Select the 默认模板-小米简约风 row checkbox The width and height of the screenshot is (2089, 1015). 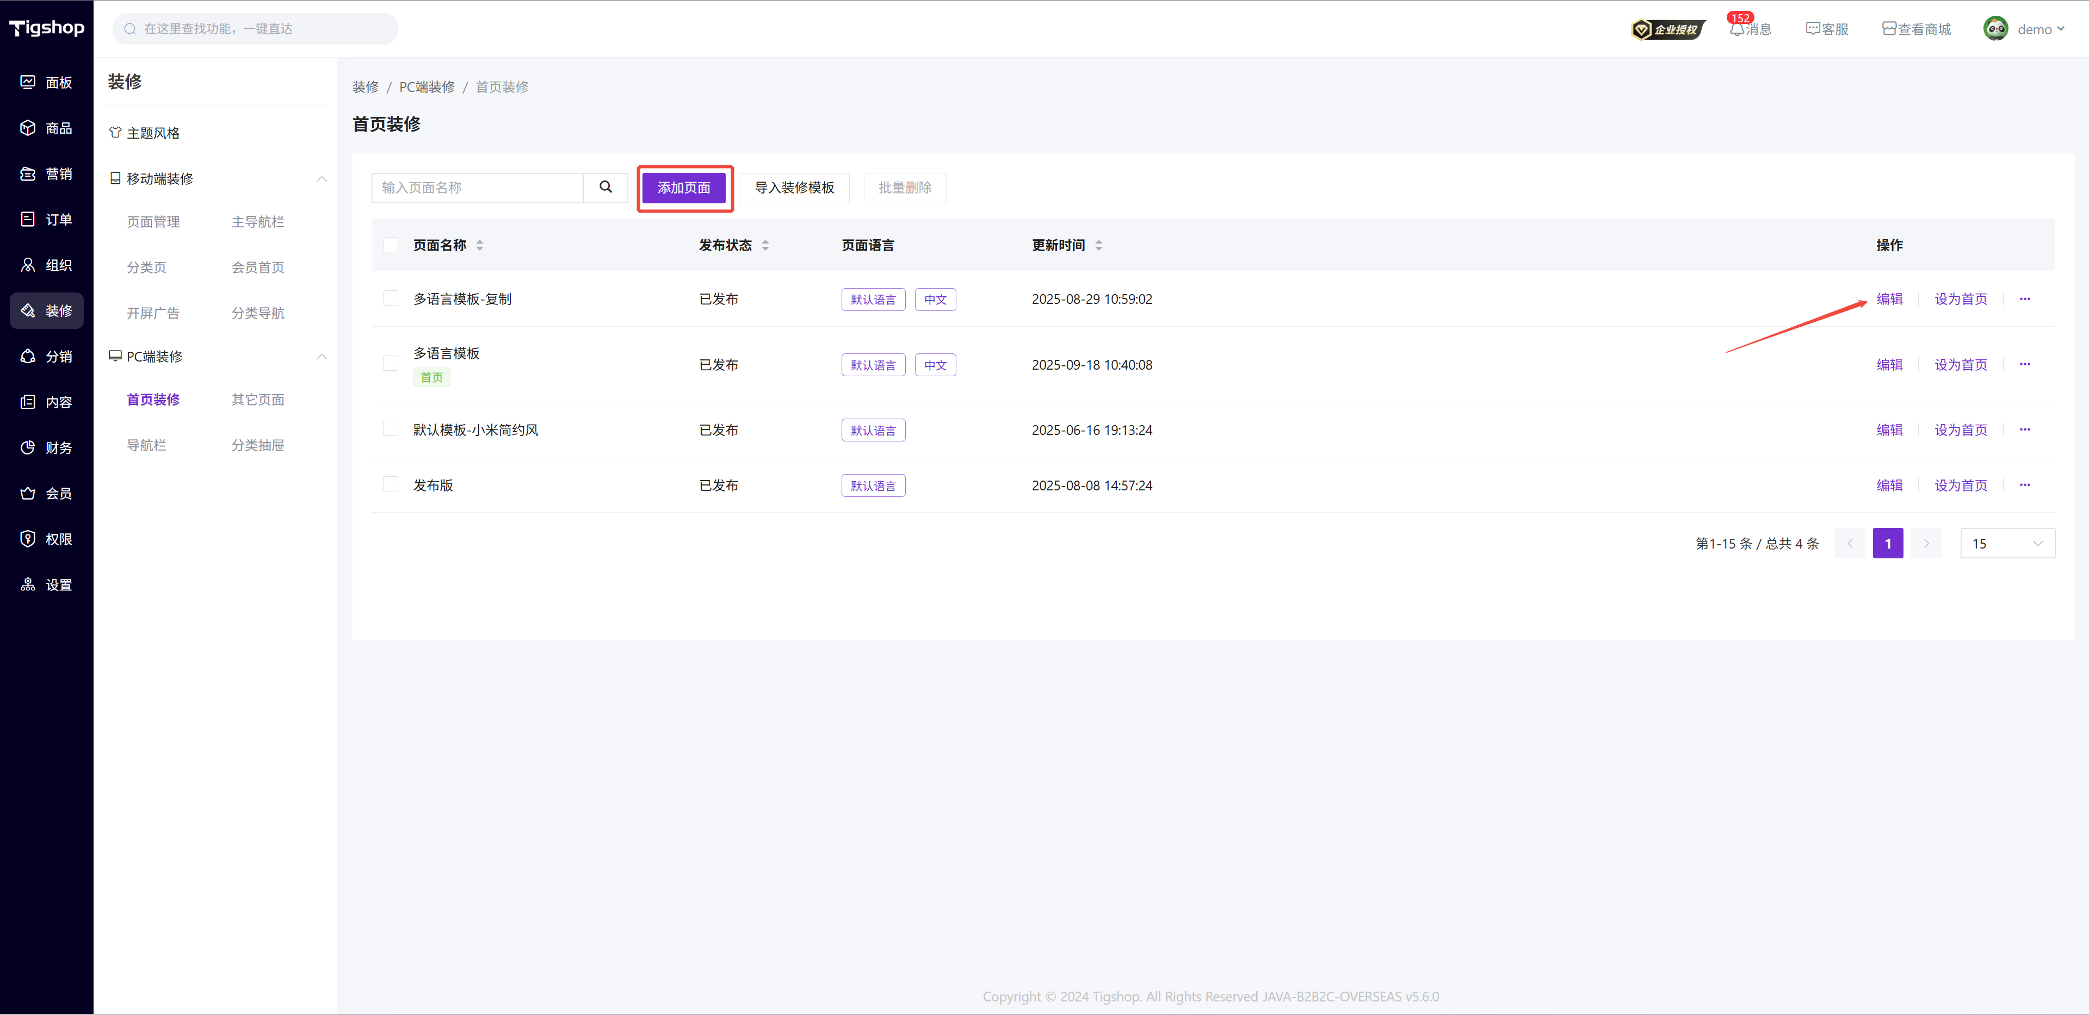390,429
